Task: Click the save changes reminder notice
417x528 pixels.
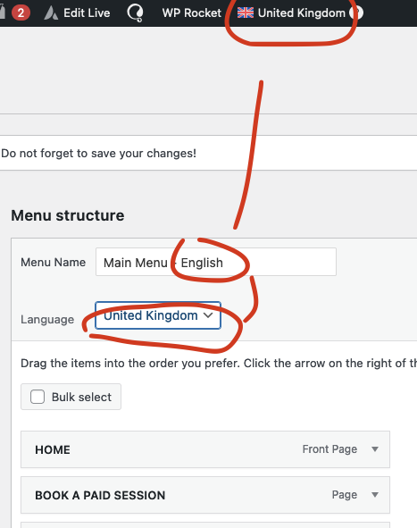Action: (208, 153)
